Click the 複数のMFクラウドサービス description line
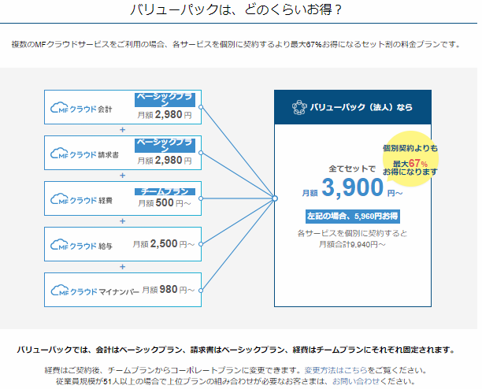The width and height of the screenshot is (482, 389). tap(236, 44)
